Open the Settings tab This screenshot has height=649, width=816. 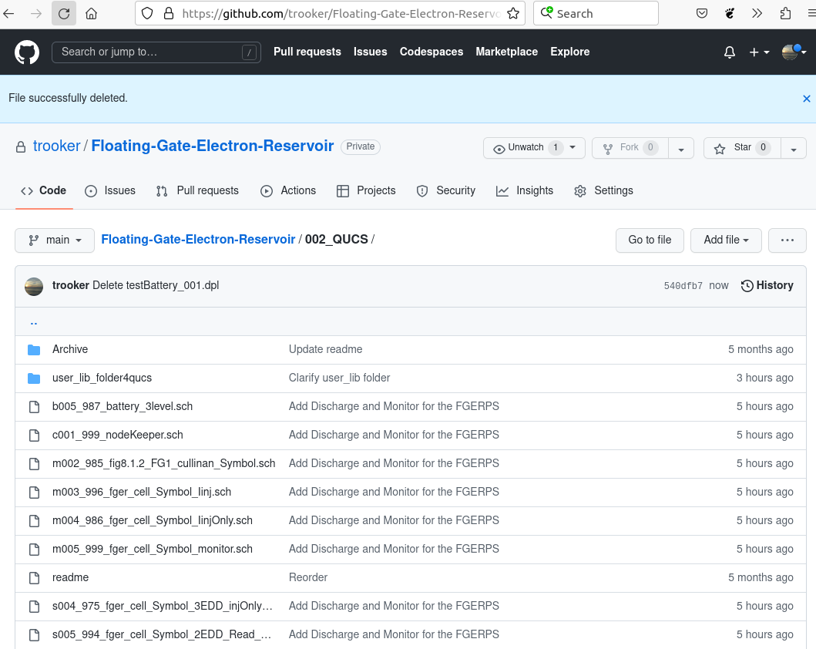[603, 191]
